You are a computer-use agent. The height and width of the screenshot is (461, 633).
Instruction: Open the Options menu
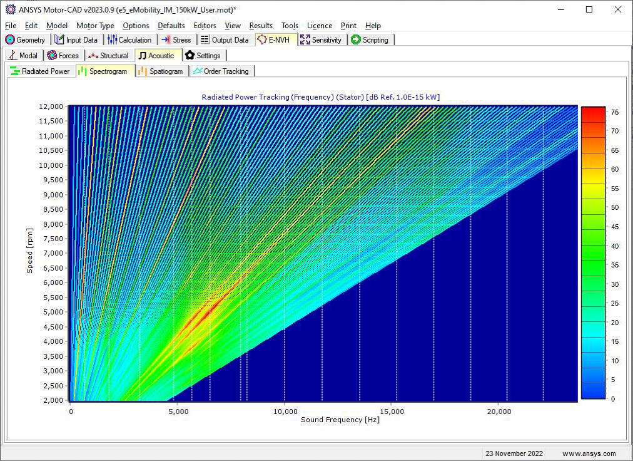coord(136,26)
